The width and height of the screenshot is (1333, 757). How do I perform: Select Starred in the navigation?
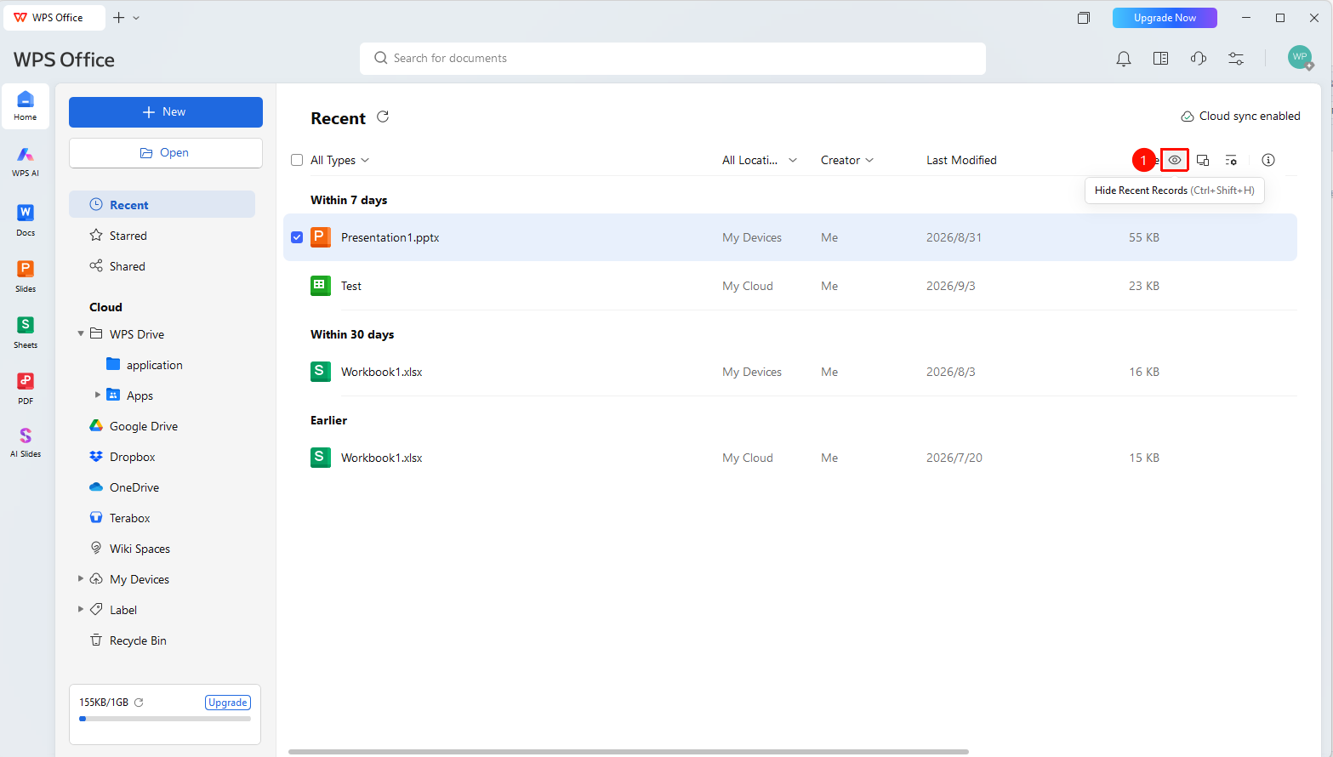[162, 236]
